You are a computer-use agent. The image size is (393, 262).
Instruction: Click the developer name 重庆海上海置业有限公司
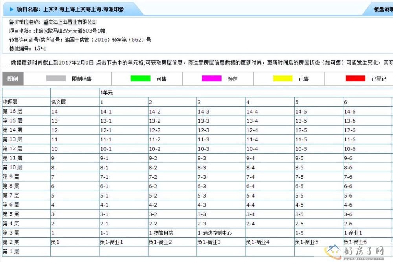[70, 22]
